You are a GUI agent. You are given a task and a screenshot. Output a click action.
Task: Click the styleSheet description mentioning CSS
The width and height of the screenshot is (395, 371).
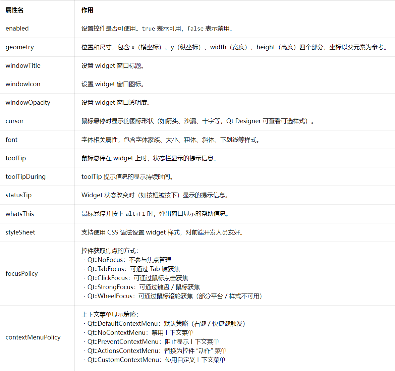click(x=163, y=232)
